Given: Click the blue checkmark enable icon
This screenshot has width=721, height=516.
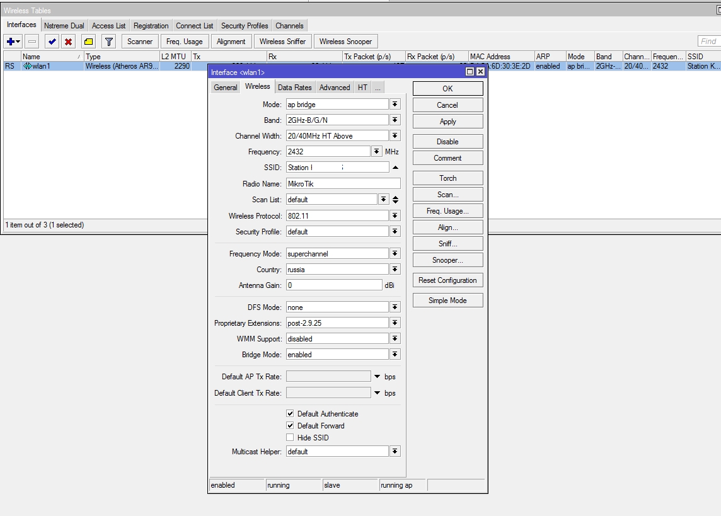Looking at the screenshot, I should 52,42.
